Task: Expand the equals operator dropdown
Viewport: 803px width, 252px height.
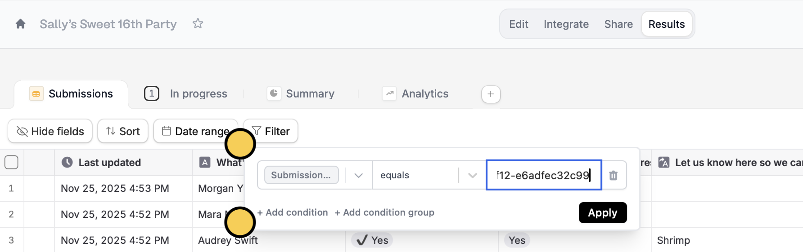Action: 472,175
